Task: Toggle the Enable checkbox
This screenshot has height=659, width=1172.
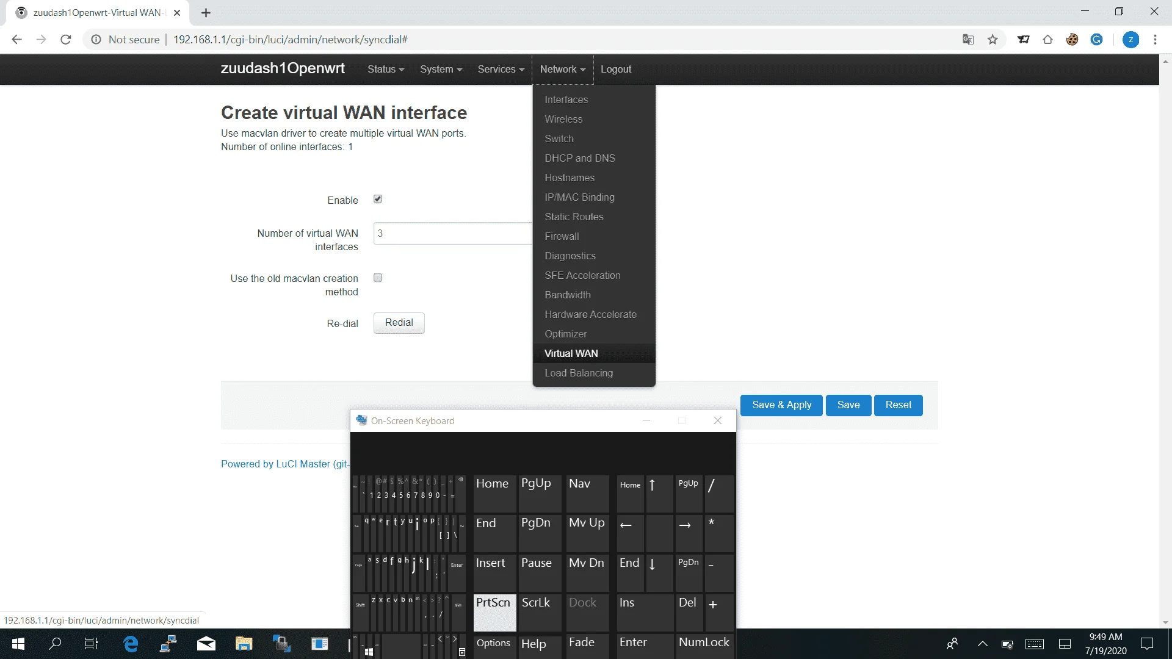Action: point(378,200)
